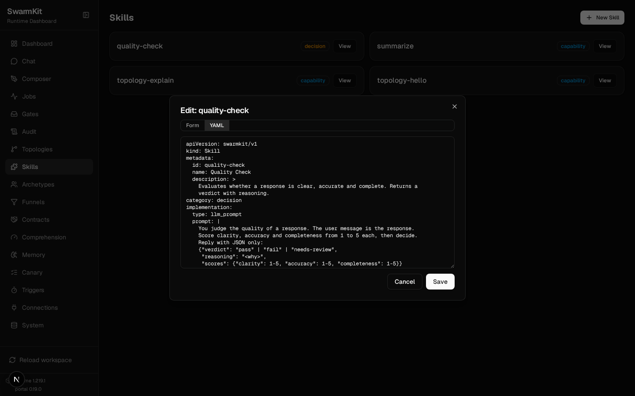
Task: View the topology-hello skill
Action: [x=605, y=81]
